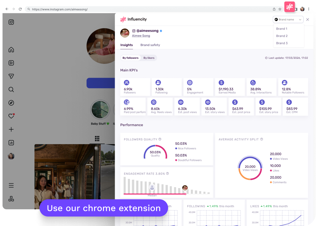
Task: Click the Engagement Rate help icon
Action: 167,174
